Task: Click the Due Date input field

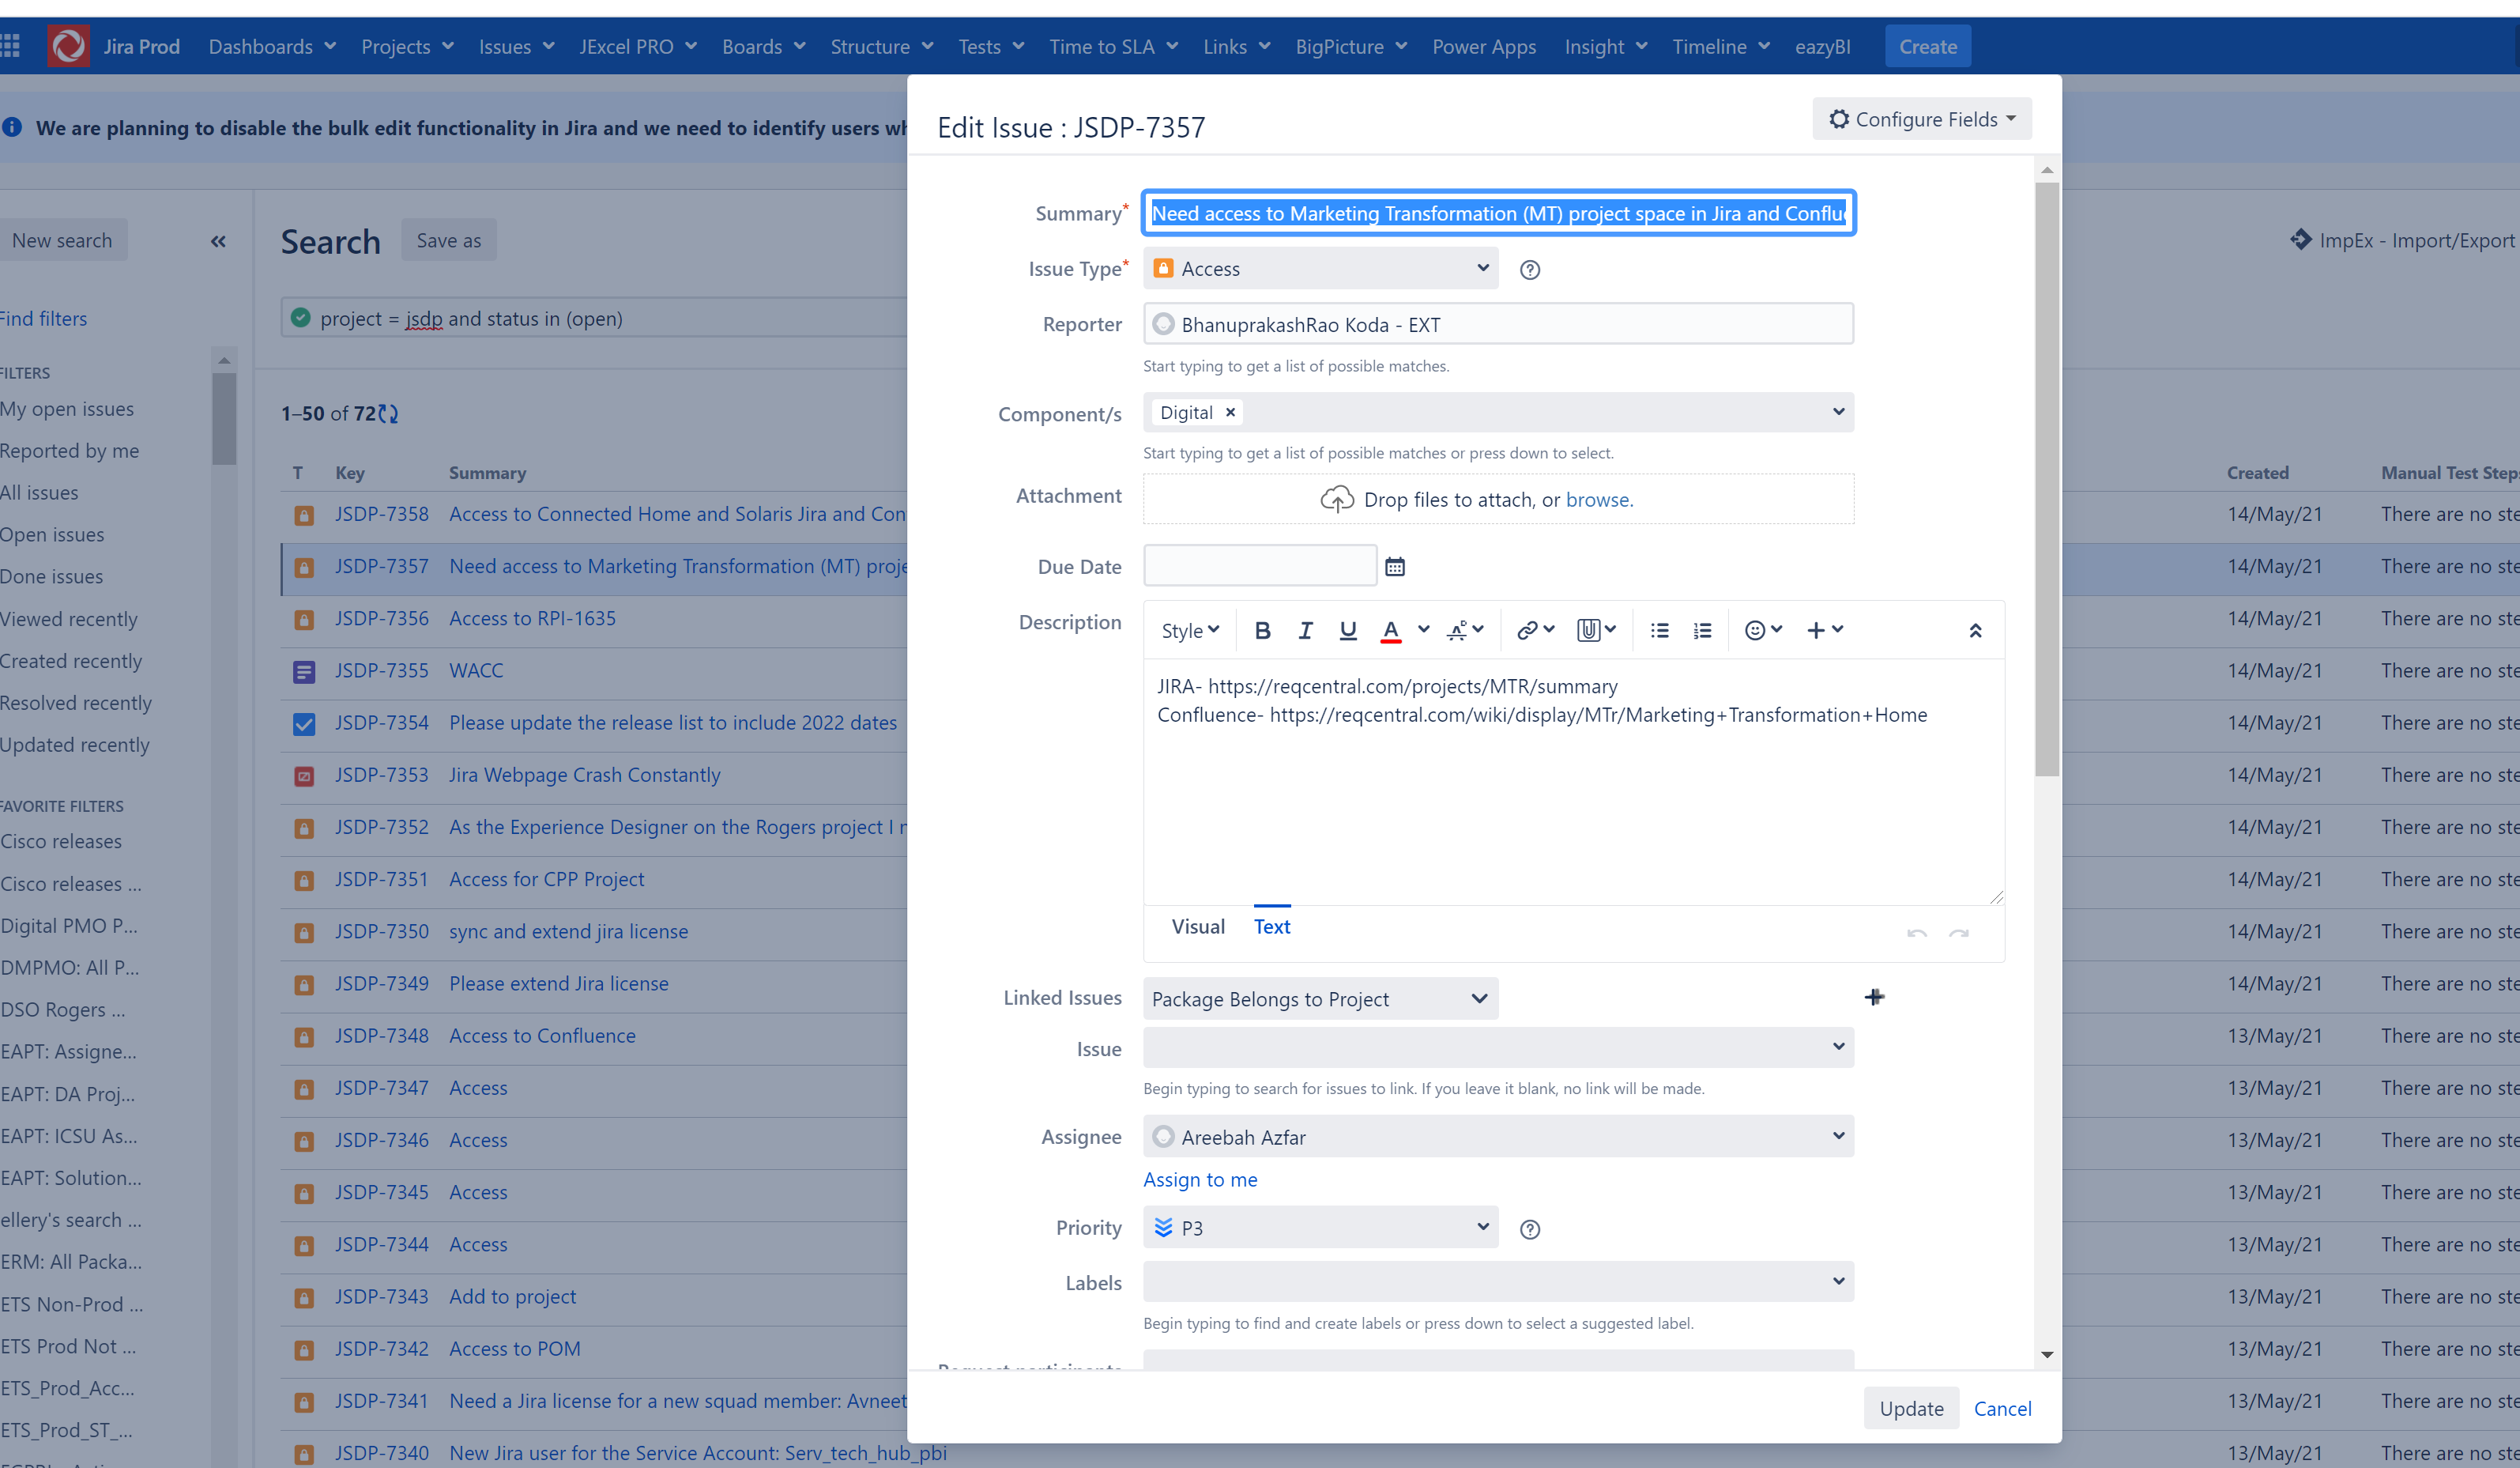Action: pos(1259,566)
